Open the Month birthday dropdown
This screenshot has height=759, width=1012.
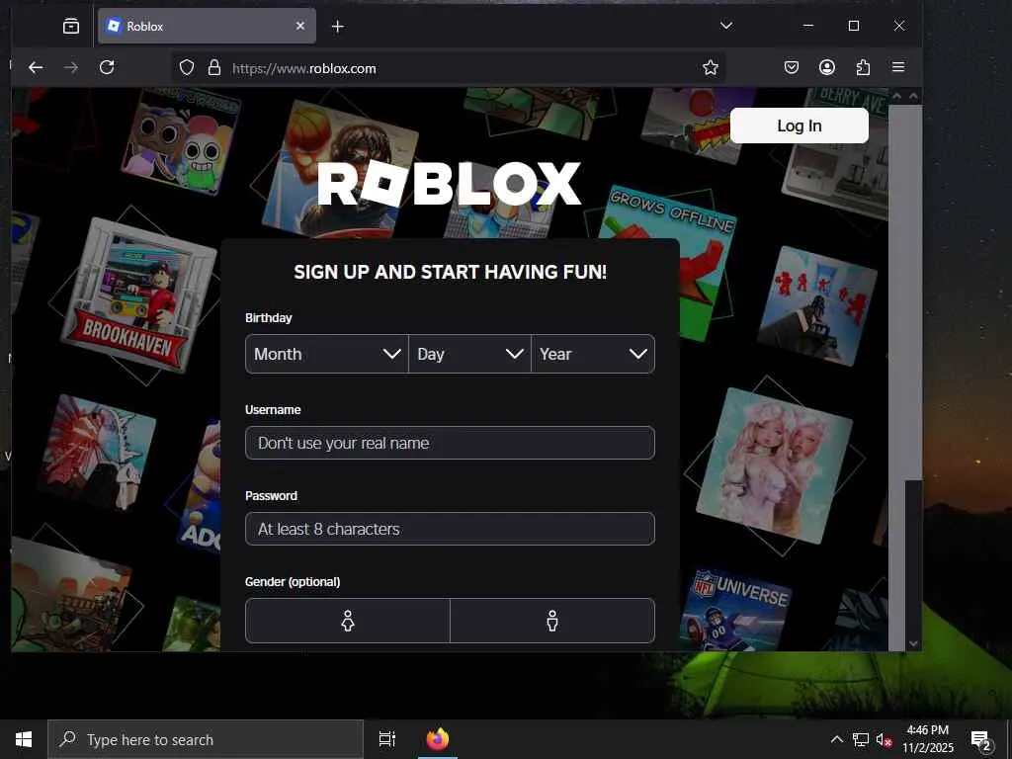[326, 354]
